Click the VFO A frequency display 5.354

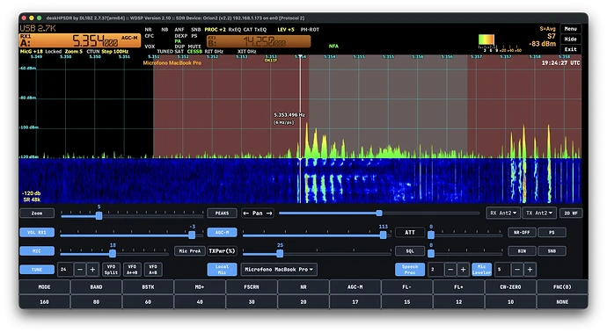coord(94,40)
